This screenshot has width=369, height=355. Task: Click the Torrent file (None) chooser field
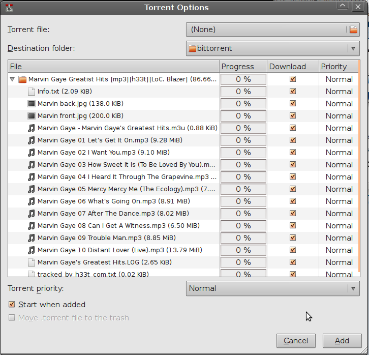coord(273,29)
